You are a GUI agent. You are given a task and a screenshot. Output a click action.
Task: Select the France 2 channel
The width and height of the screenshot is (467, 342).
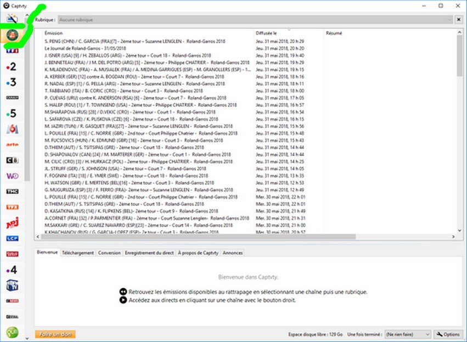click(12, 66)
